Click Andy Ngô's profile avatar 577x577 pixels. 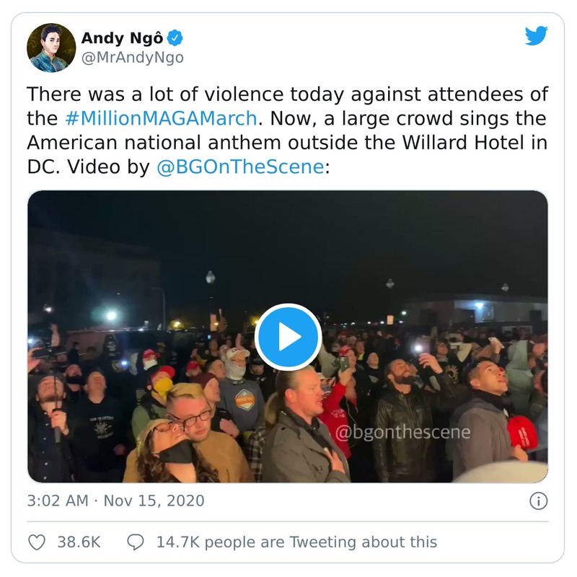51,48
